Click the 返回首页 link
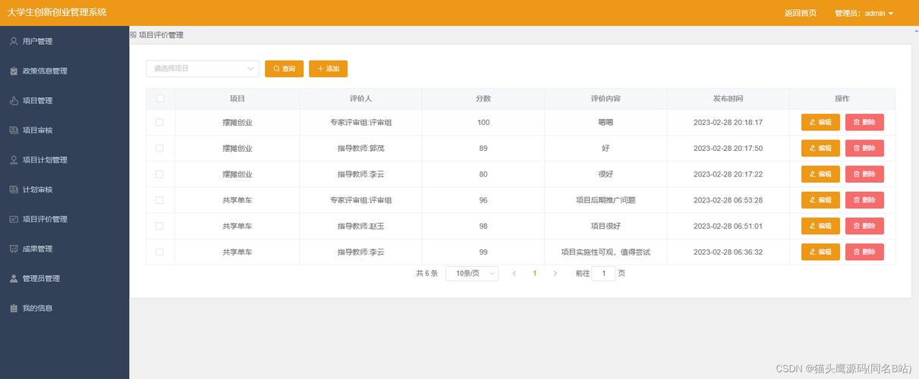 801,13
